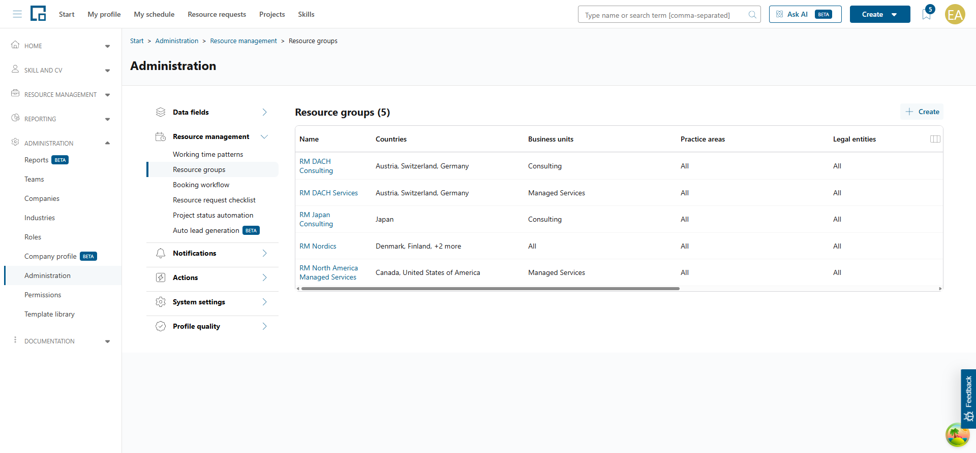Open Resource requests in top navigation
The width and height of the screenshot is (976, 453).
click(217, 14)
